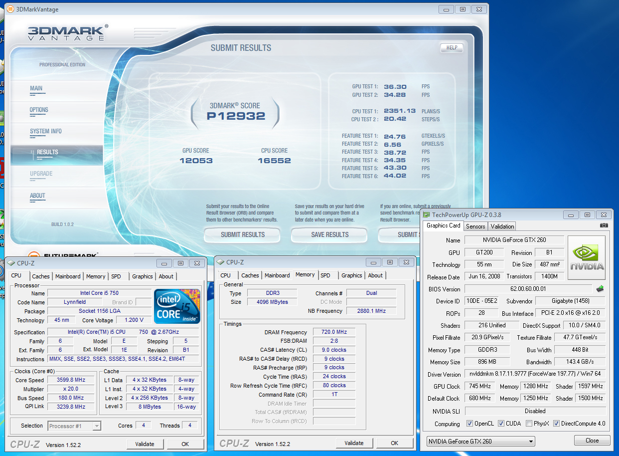Click the title bar icon of the CPU-Z memory window

click(220, 262)
